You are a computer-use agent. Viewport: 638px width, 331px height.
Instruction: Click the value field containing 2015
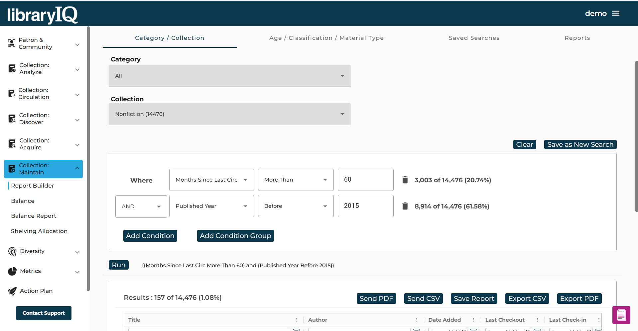click(x=365, y=206)
